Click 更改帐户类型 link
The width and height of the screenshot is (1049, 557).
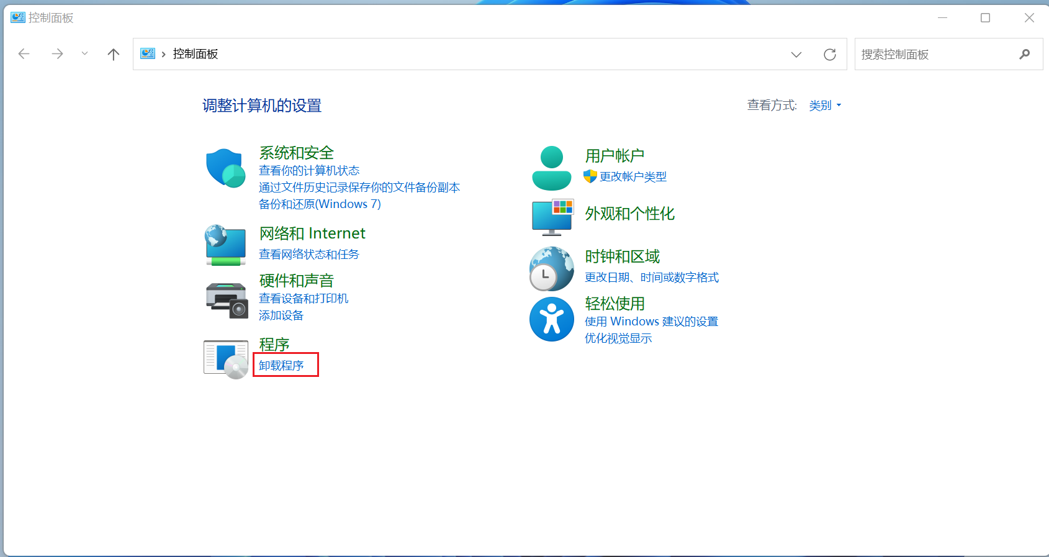tap(633, 176)
